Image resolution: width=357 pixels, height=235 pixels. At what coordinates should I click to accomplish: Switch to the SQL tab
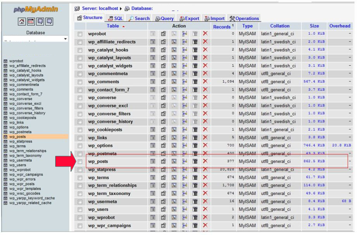(x=115, y=18)
